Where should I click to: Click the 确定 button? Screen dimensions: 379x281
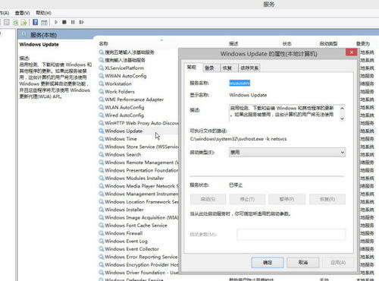268,263
